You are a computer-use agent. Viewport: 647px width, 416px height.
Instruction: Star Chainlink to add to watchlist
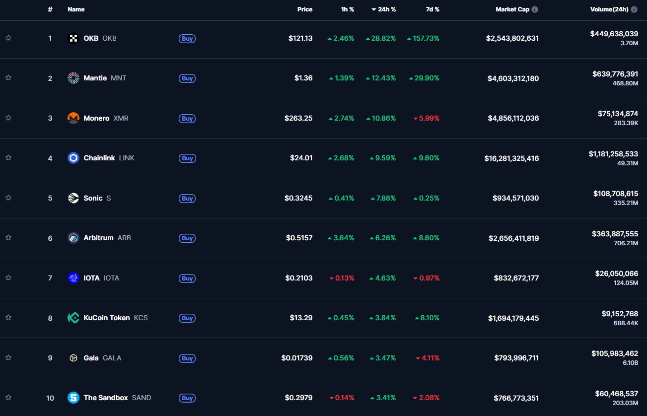point(8,157)
